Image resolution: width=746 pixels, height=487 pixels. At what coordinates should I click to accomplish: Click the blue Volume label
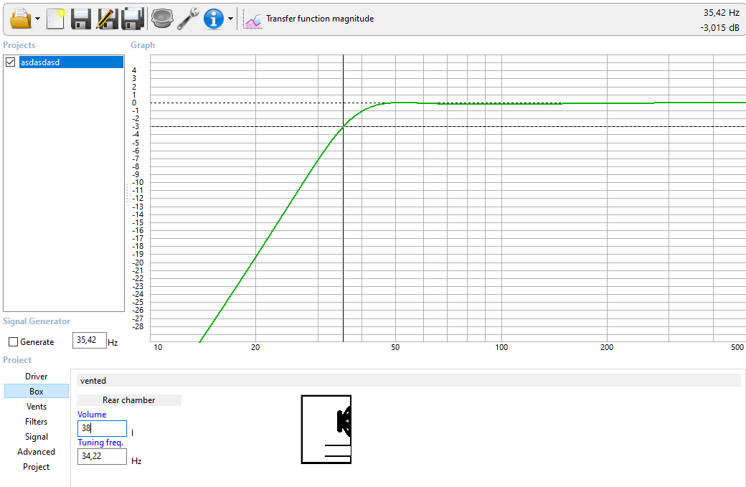[92, 415]
